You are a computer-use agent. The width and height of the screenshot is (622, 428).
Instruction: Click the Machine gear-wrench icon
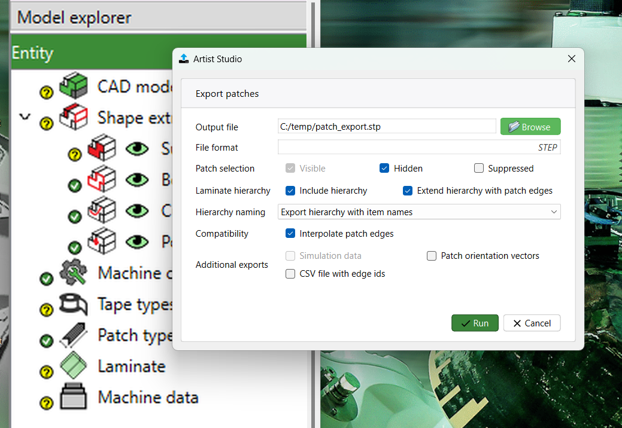click(74, 273)
